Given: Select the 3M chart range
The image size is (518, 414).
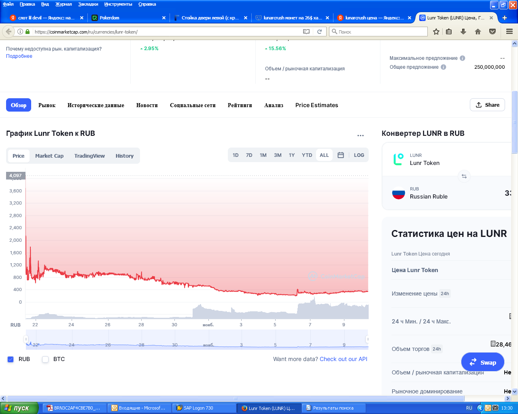Looking at the screenshot, I should click(x=278, y=155).
